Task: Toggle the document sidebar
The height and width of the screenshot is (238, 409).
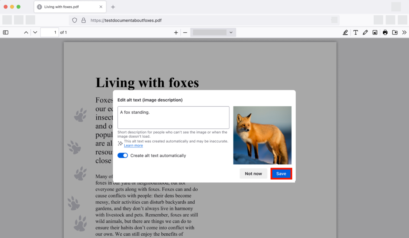Action: pyautogui.click(x=6, y=32)
